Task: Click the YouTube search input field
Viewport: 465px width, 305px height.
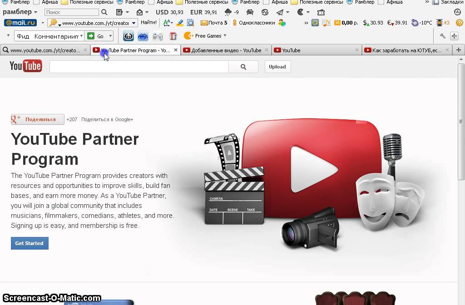Action: [139, 67]
